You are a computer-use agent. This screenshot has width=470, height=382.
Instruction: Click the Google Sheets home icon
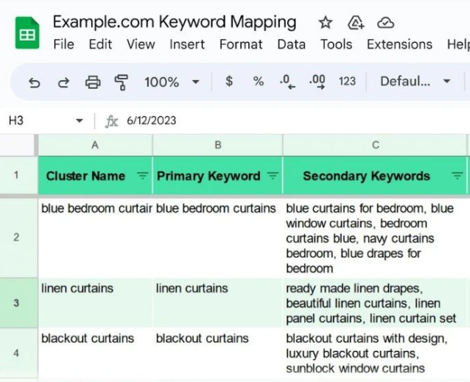point(27,34)
